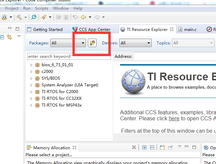Expand the TI-RTOS for CC32XX node
This screenshot has width=216, height=164.
click(x=31, y=98)
